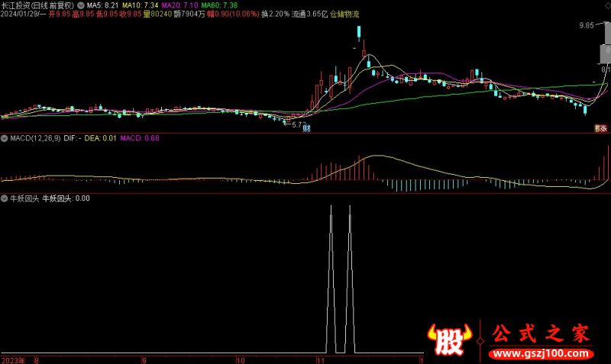Select the 牛妖回头 indicator name label
The image size is (611, 364).
pyautogui.click(x=23, y=198)
